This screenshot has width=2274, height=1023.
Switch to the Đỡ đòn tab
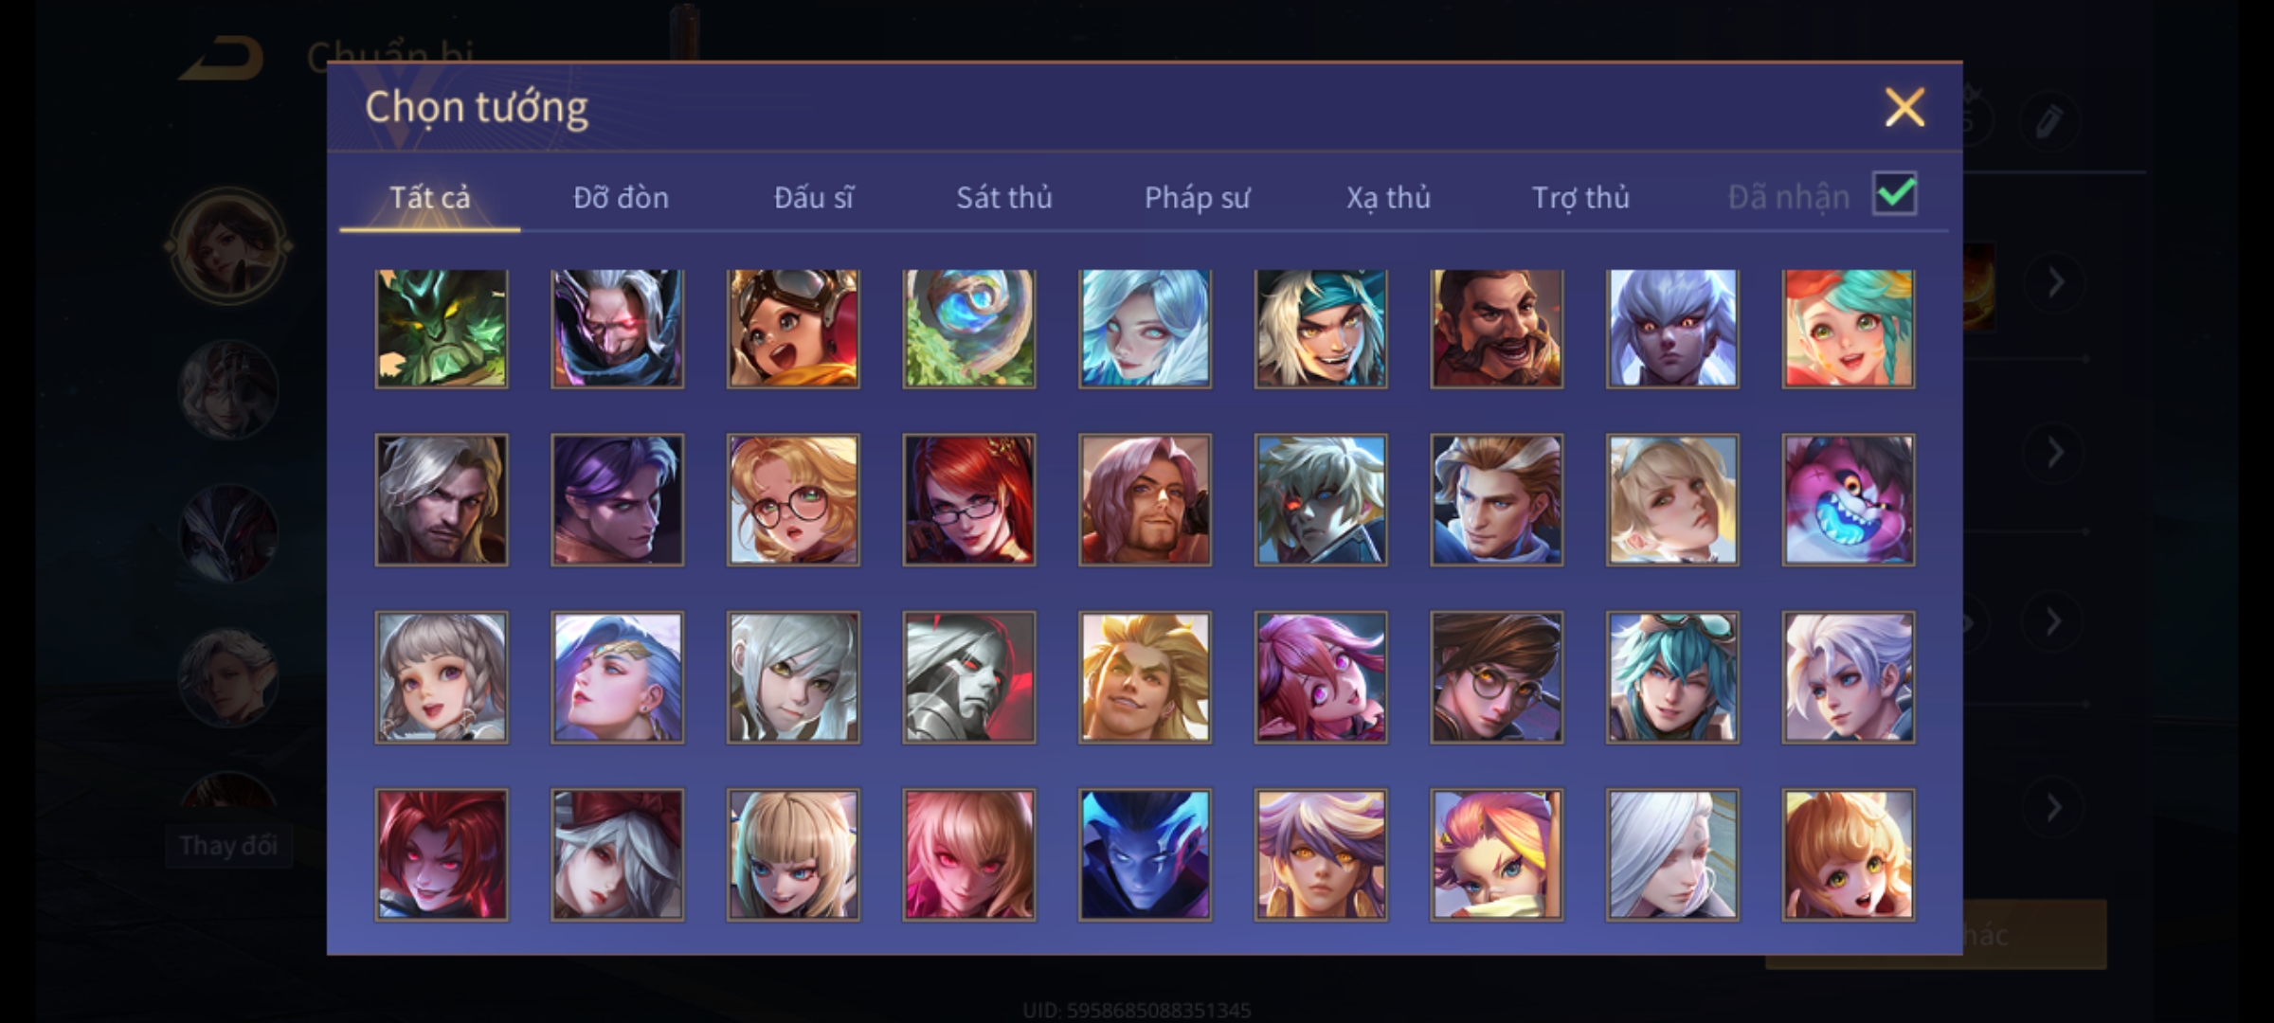(x=621, y=197)
